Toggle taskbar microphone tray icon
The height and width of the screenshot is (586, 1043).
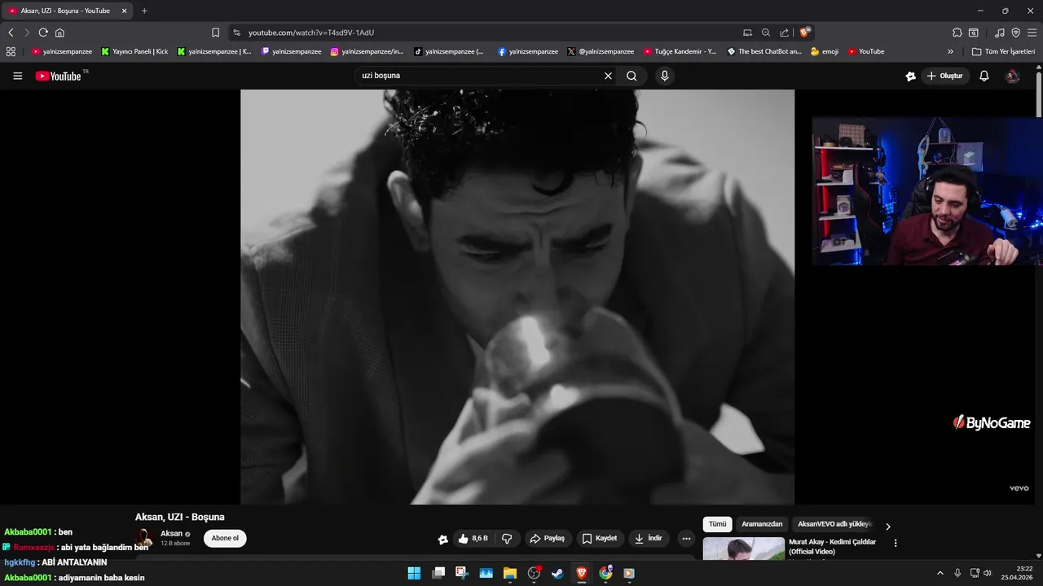click(957, 573)
